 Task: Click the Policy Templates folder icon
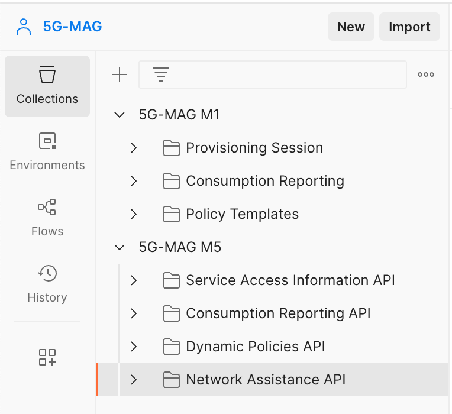point(172,214)
